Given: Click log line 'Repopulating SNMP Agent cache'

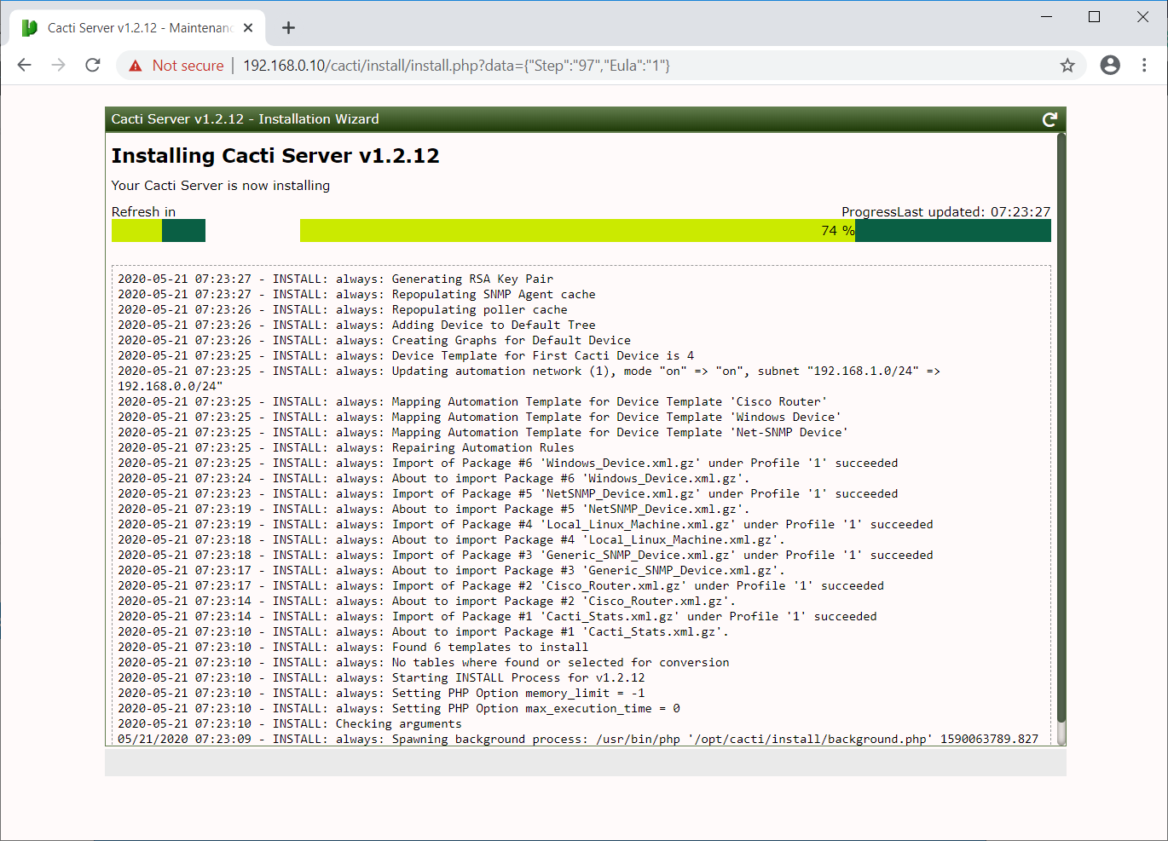Looking at the screenshot, I should [356, 295].
